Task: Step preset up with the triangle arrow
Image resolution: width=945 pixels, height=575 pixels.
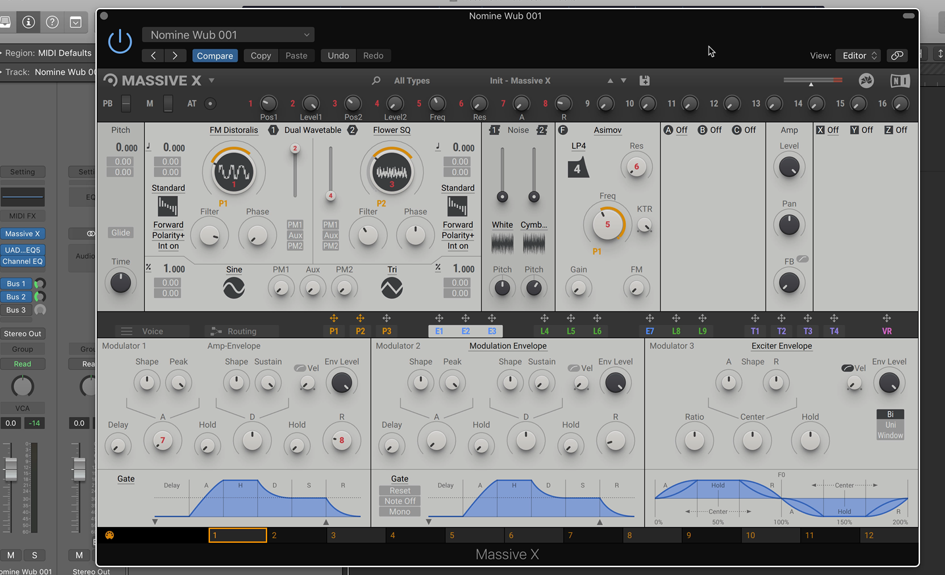Action: tap(610, 81)
